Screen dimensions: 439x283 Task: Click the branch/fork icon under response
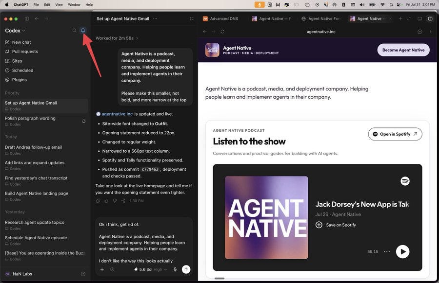123,201
